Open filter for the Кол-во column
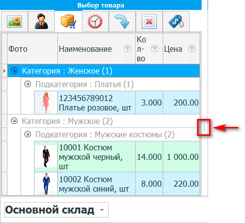Viewport: 245px width, 223px height. click(155, 49)
